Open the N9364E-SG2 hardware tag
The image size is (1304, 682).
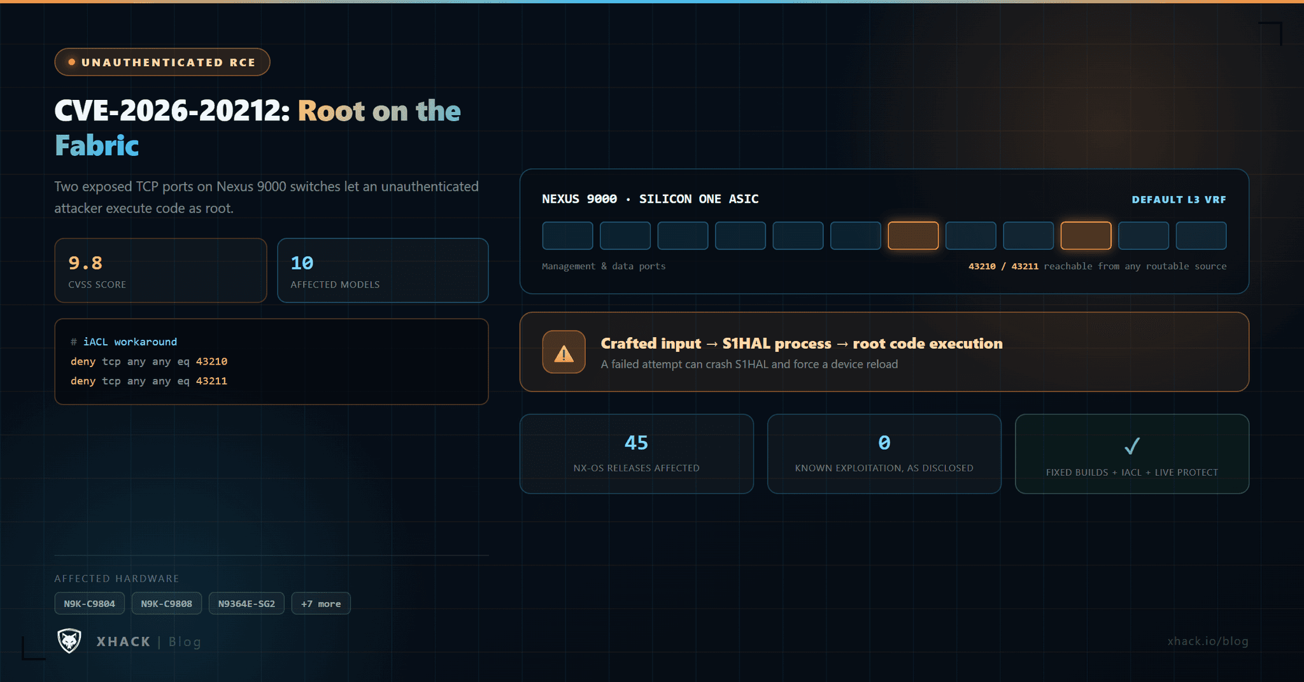[246, 603]
